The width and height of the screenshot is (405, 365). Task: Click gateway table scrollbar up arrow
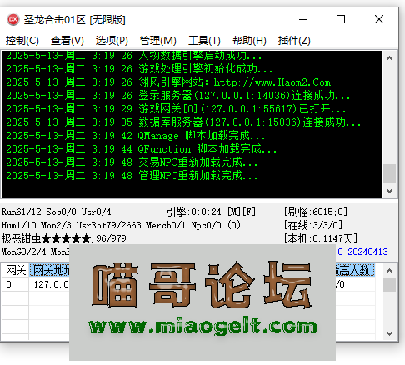point(389,271)
